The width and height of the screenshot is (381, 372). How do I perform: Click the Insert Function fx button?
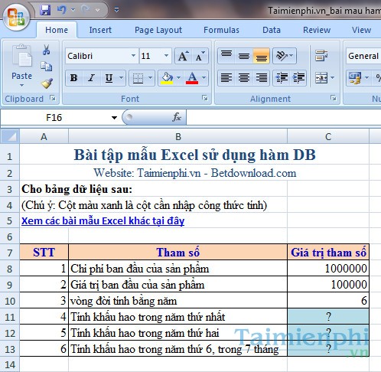[x=177, y=117]
